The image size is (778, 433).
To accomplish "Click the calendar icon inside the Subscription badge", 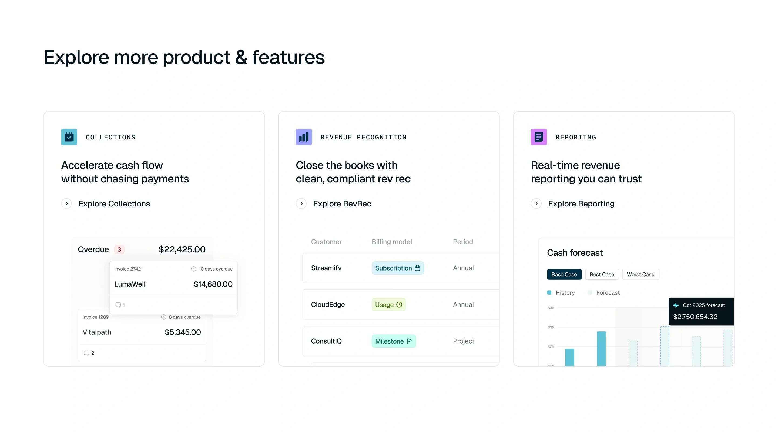I will pos(418,268).
